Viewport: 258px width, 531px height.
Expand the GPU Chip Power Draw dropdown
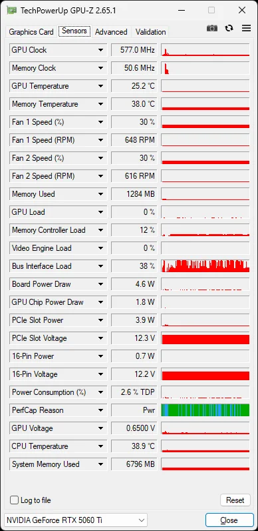pyautogui.click(x=100, y=302)
